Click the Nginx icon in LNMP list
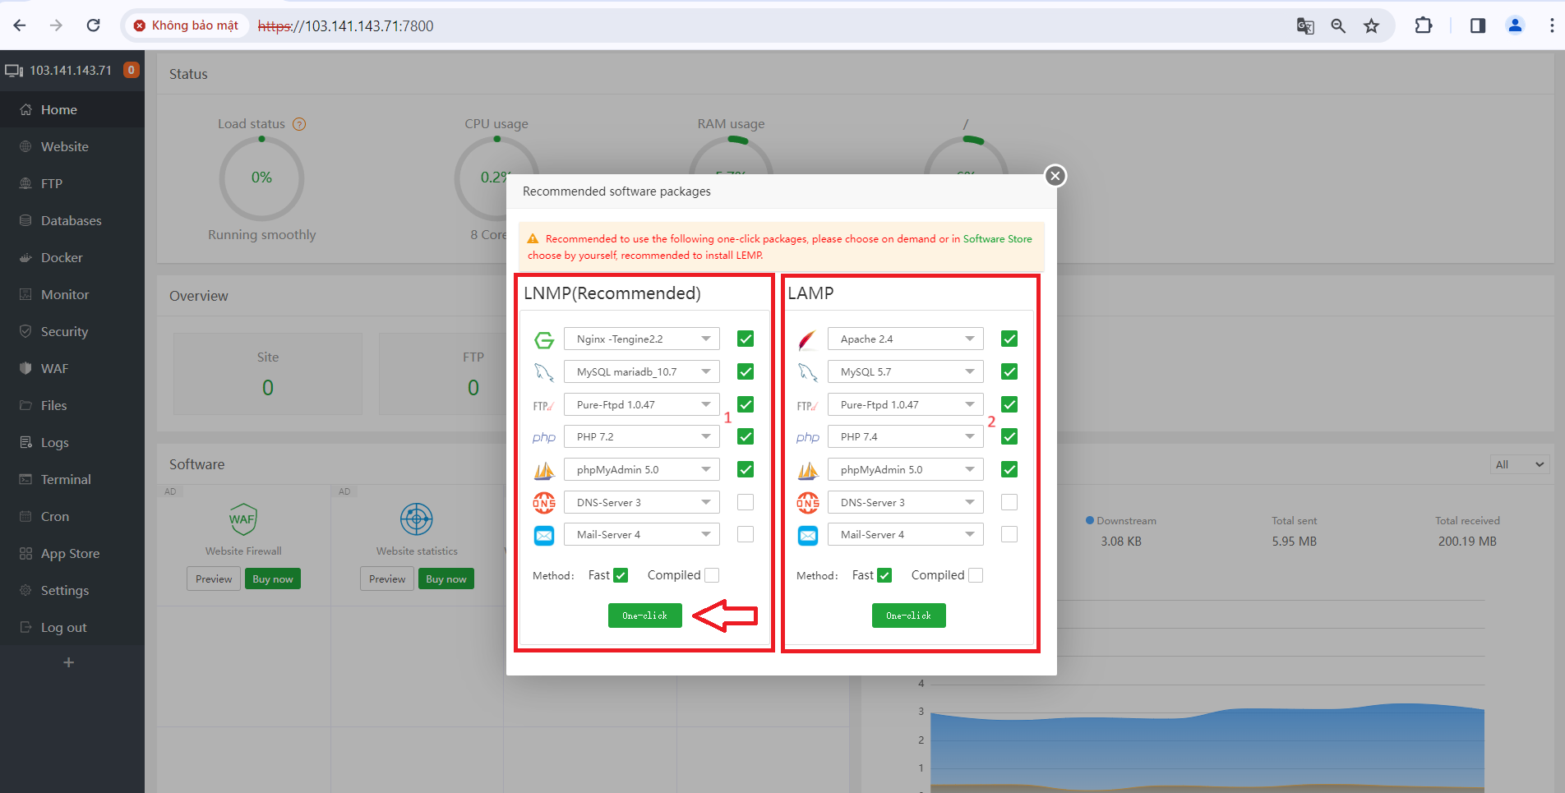 click(x=543, y=339)
